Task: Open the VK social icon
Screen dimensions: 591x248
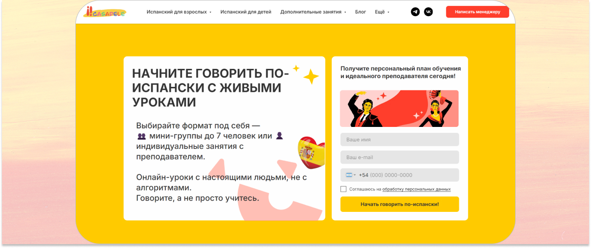Action: tap(428, 12)
